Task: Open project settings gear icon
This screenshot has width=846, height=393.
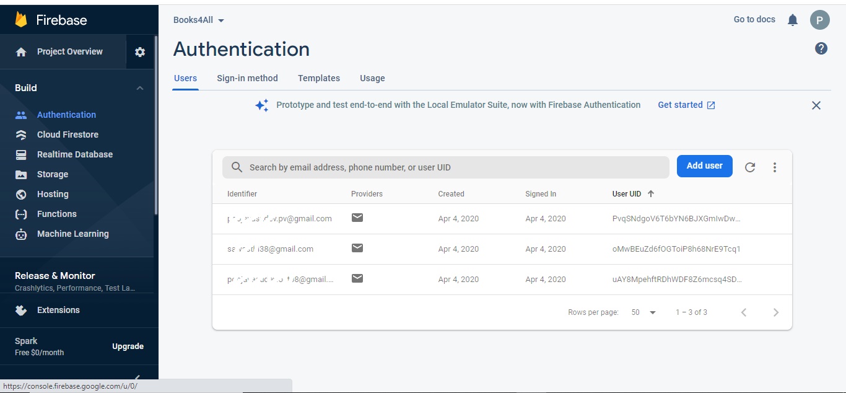Action: pos(140,52)
